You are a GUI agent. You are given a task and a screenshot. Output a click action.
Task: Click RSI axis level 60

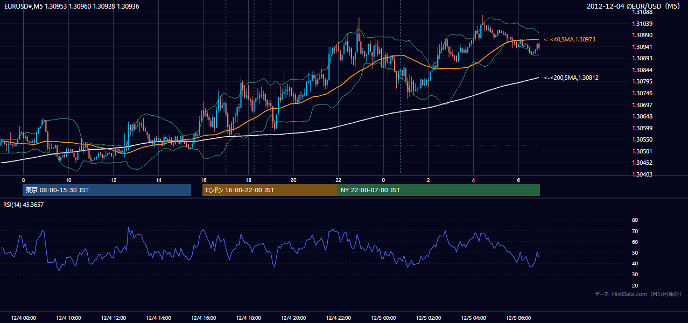(x=635, y=242)
